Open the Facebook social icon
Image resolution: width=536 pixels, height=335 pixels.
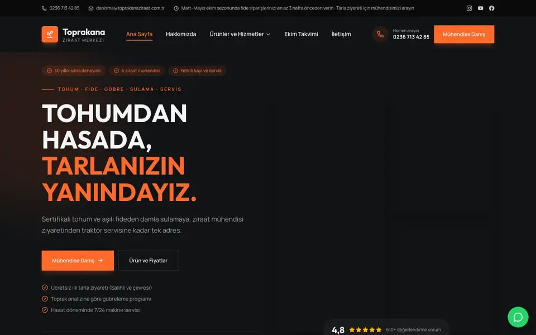[x=491, y=8]
